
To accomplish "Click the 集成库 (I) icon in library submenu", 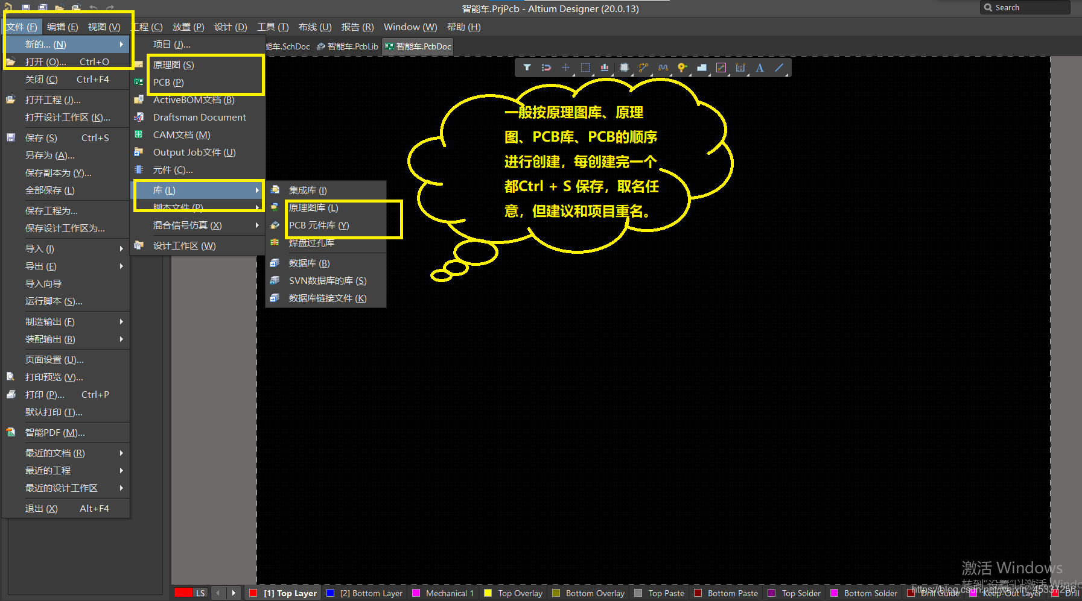I will 275,190.
